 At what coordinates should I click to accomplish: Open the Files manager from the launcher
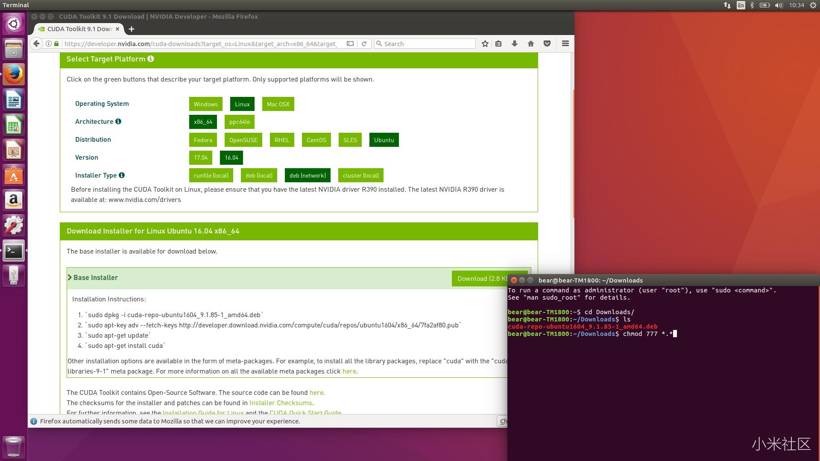point(14,49)
